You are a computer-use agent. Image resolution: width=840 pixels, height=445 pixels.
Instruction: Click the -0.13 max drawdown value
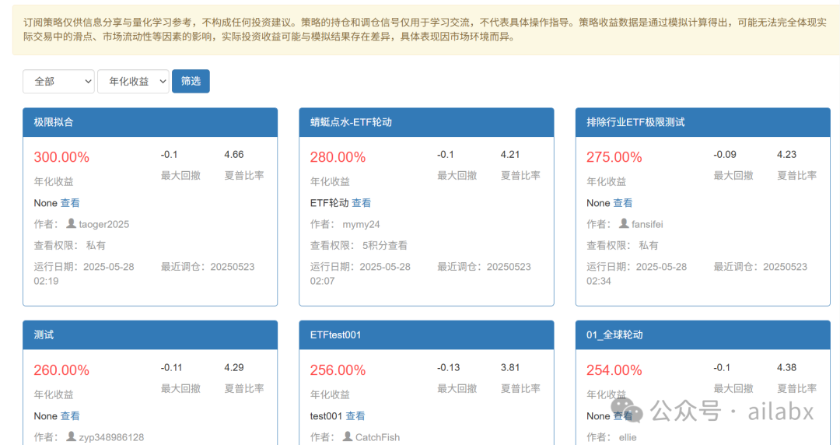tap(449, 367)
